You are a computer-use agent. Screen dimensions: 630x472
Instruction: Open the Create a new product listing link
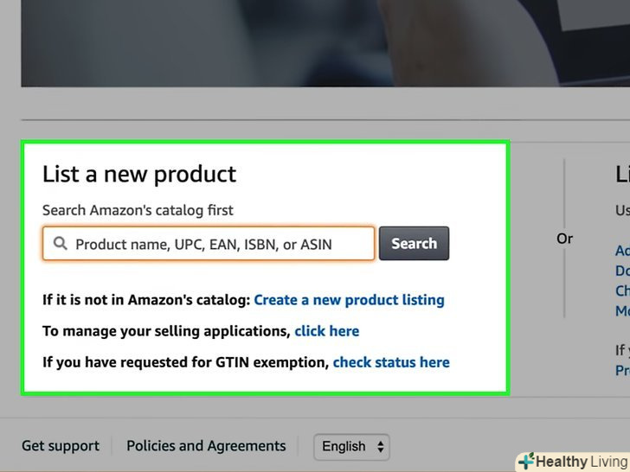pyautogui.click(x=349, y=300)
